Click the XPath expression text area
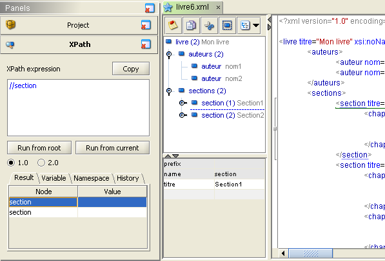This screenshot has height=261, width=385. (x=78, y=107)
